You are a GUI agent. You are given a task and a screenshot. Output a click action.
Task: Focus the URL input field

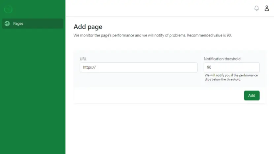point(139,67)
